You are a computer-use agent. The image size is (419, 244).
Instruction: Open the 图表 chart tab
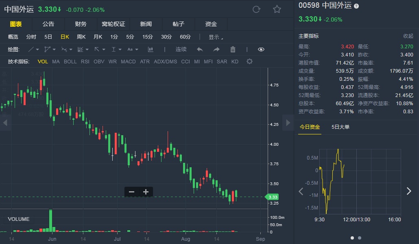click(x=16, y=24)
